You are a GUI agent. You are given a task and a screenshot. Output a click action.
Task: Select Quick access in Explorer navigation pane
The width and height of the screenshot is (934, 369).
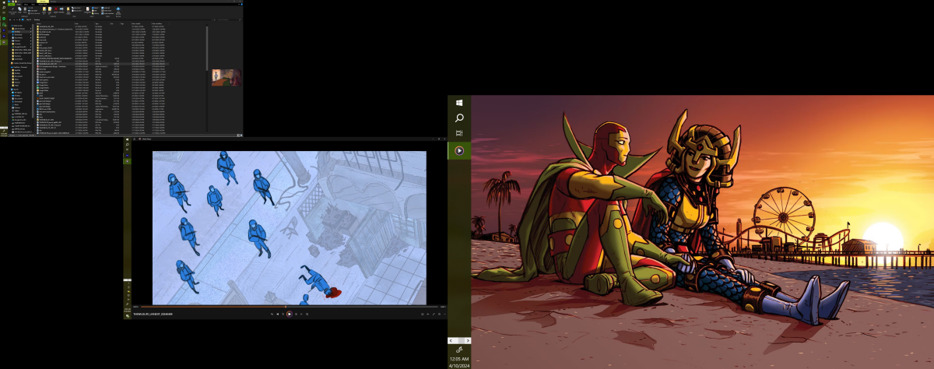pyautogui.click(x=18, y=26)
